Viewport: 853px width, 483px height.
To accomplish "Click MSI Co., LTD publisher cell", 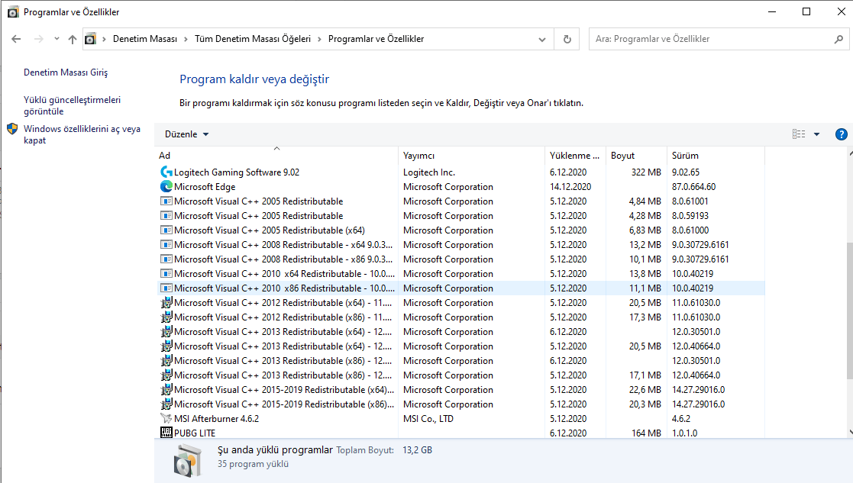I will (x=428, y=418).
